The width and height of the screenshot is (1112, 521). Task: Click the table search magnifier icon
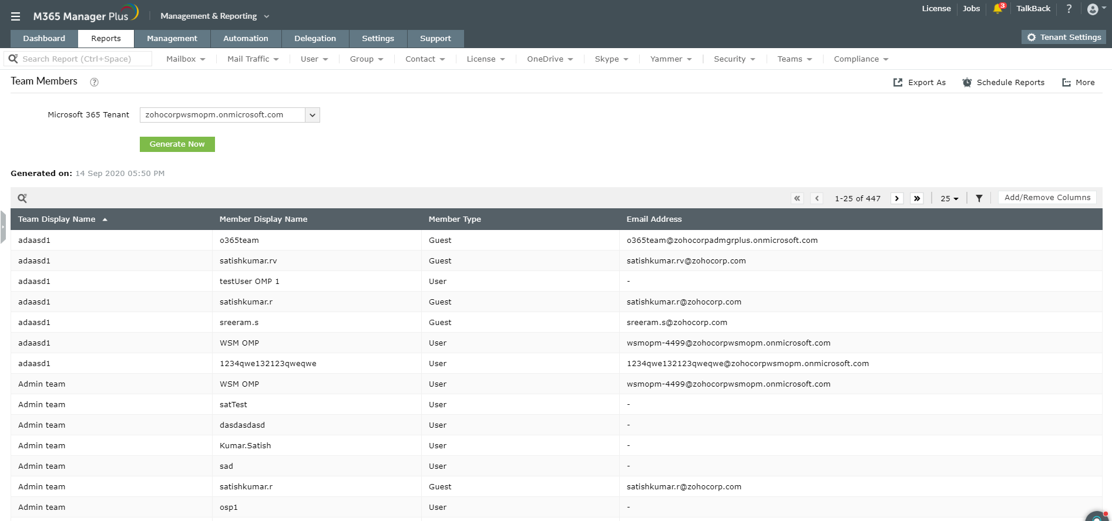click(x=22, y=198)
